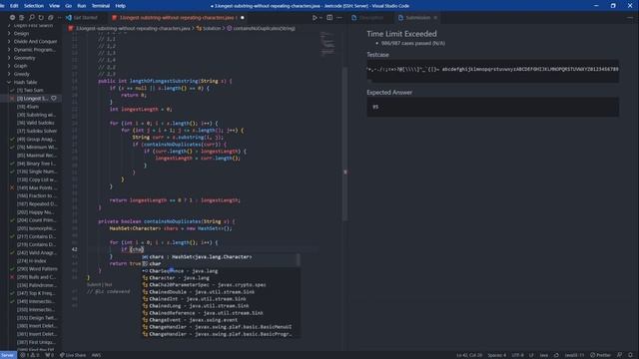Close the Submission tab
This screenshot has height=359, width=639.
[x=435, y=18]
